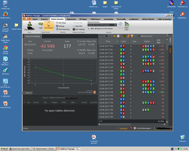Open the HM Apps tab
189x151 pixels.
(83, 19)
